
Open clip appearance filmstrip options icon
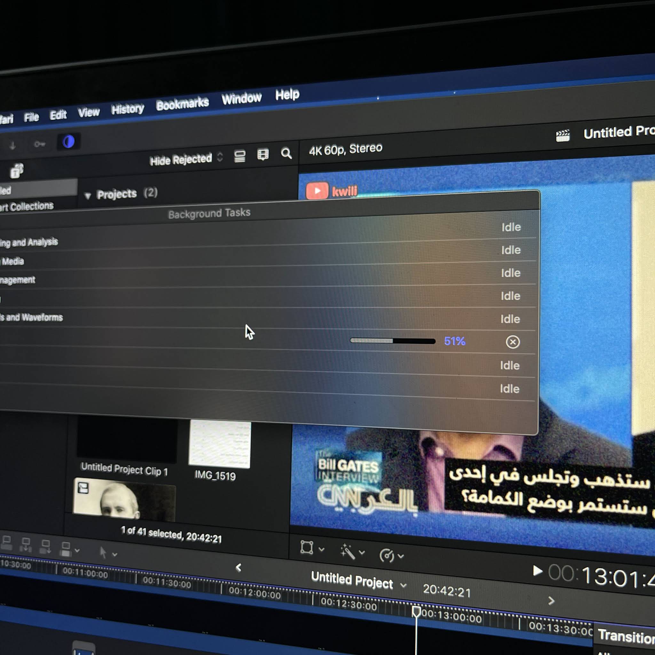[263, 154]
